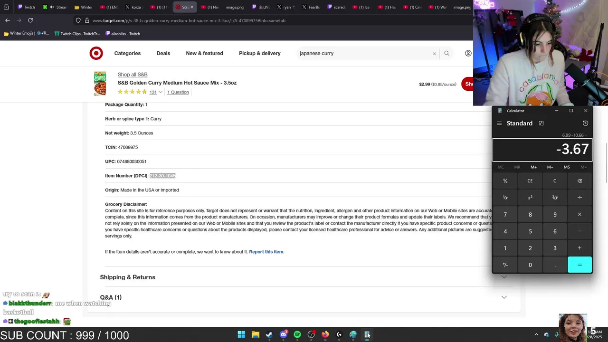Screen dimensions: 608x342
Task: Open File Explorer from taskbar
Action: (255, 335)
